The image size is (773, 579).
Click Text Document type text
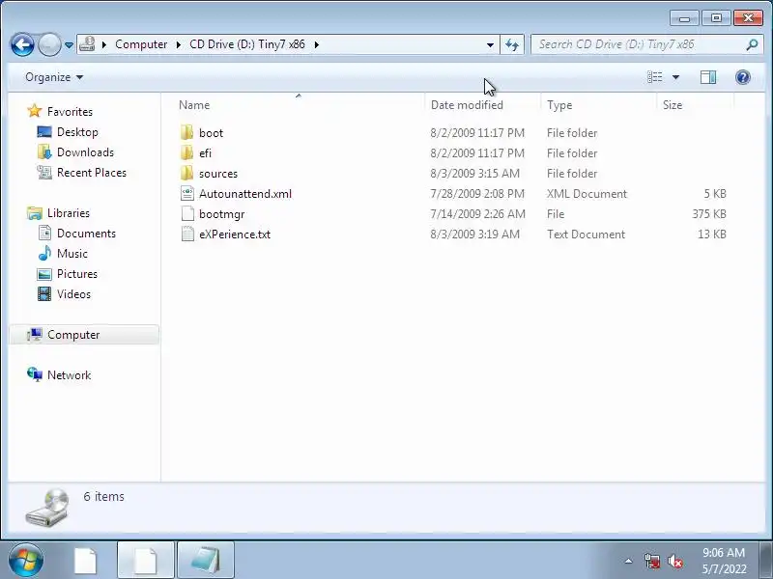click(x=586, y=234)
